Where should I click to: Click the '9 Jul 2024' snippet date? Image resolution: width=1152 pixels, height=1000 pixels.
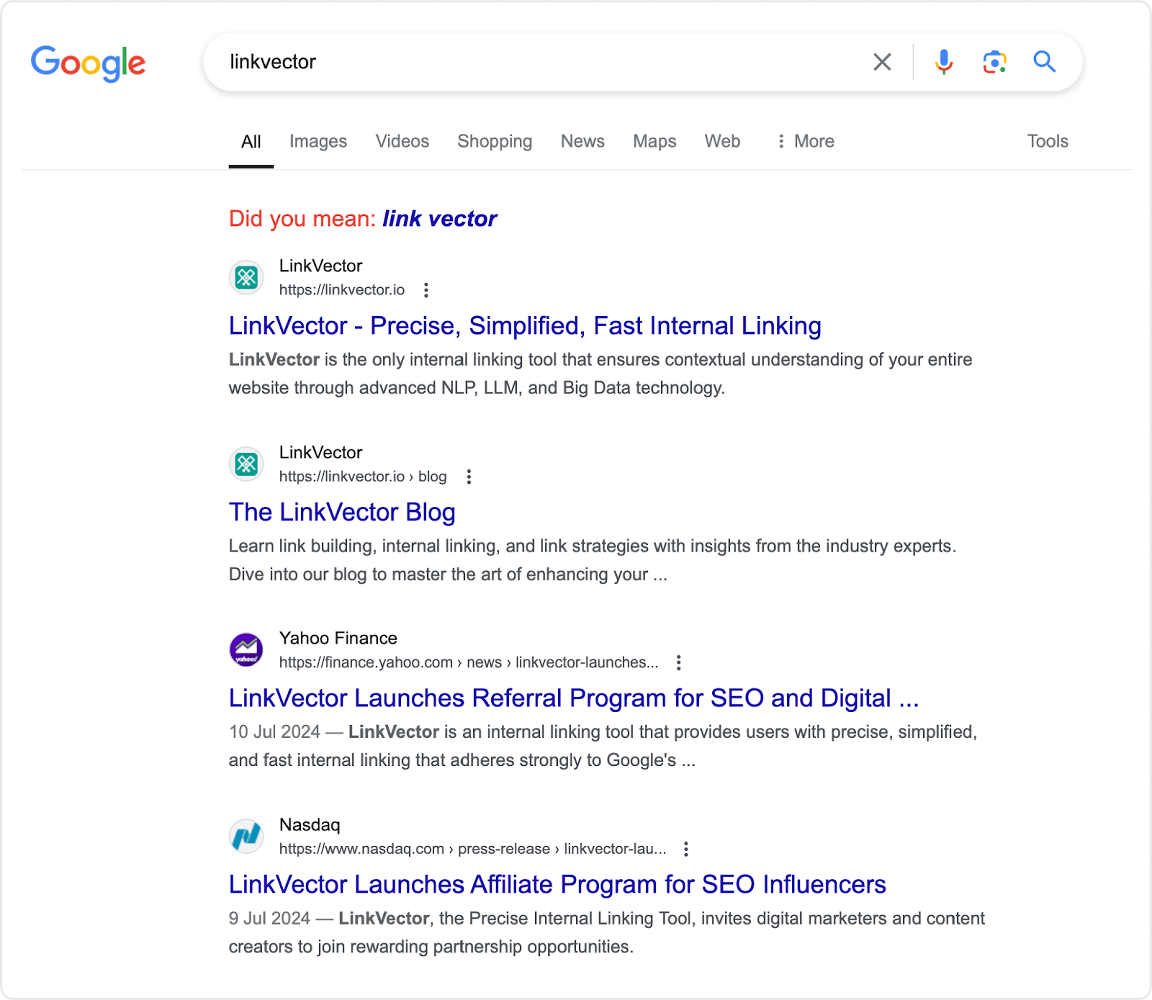tap(269, 919)
